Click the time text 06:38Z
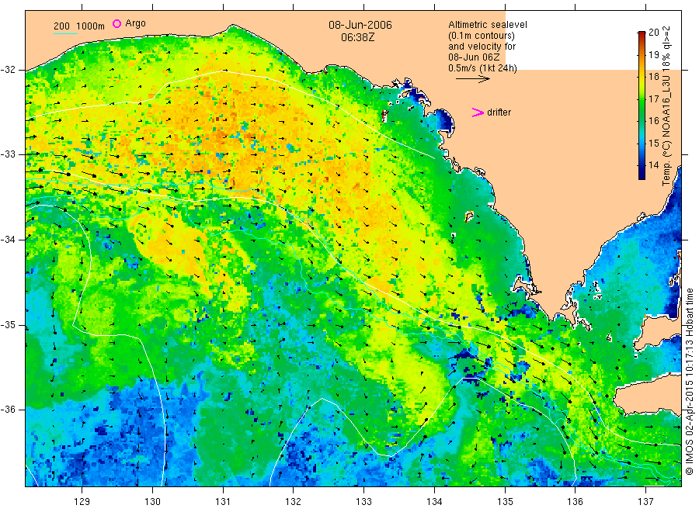The height and width of the screenshot is (512, 699). click(357, 37)
